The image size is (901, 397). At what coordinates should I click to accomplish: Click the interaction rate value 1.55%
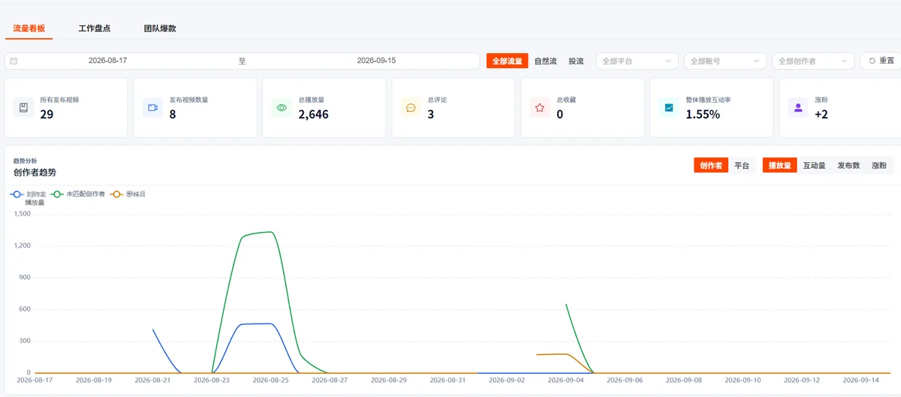(x=703, y=115)
